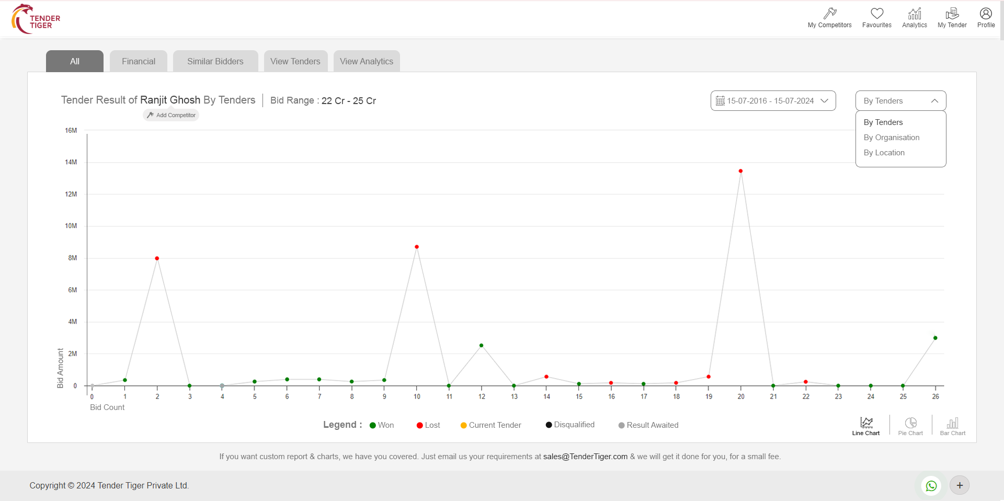Viewport: 1004px width, 501px height.
Task: Choose By Organisation option
Action: click(892, 138)
